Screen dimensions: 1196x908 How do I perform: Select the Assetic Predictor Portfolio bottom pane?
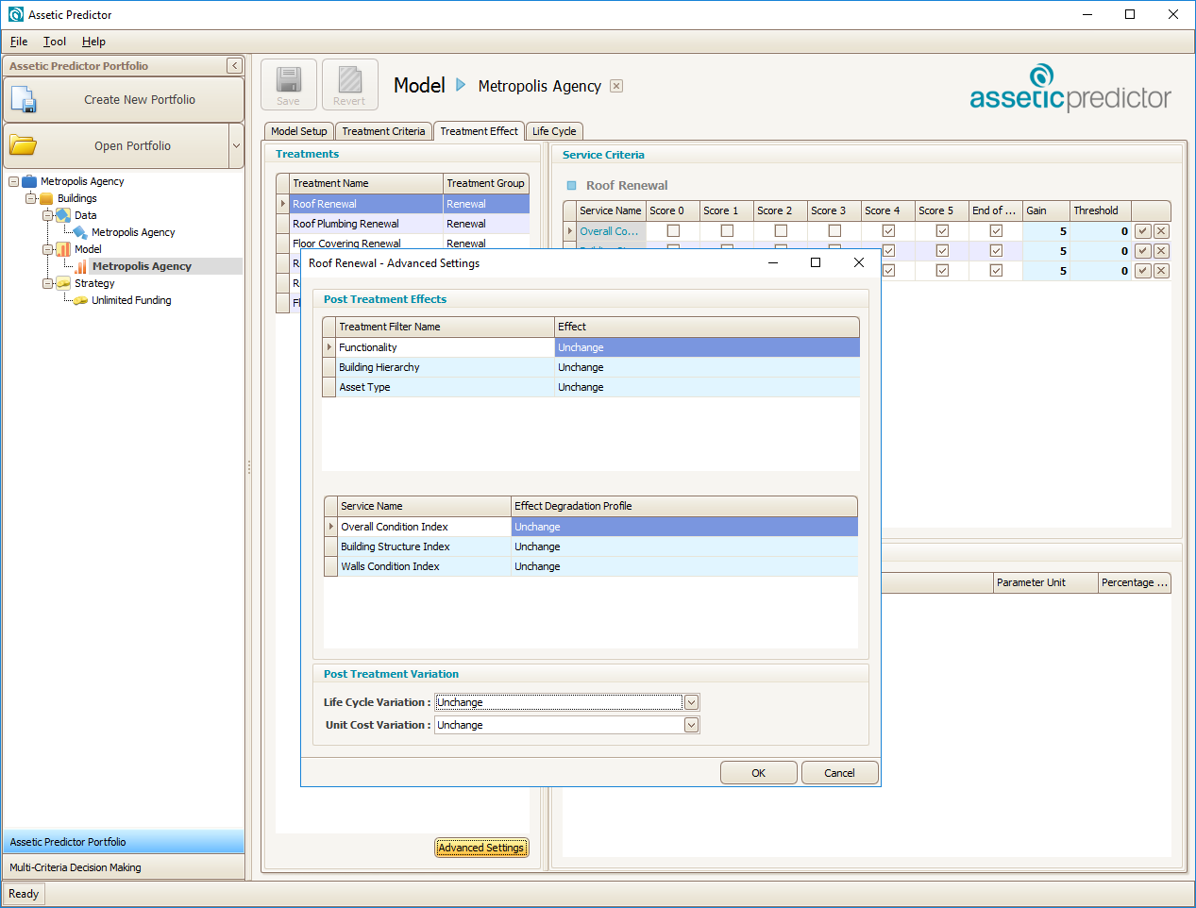(x=124, y=842)
